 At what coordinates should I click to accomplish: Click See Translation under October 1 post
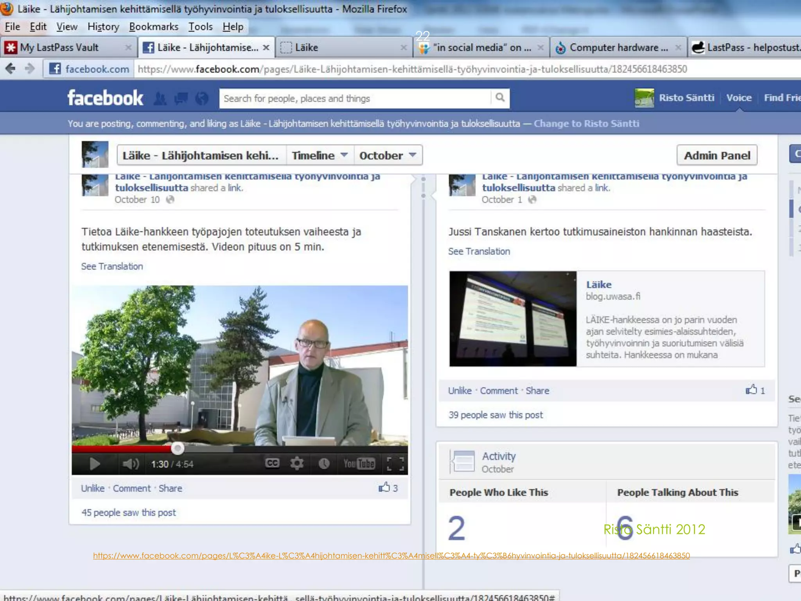(479, 252)
